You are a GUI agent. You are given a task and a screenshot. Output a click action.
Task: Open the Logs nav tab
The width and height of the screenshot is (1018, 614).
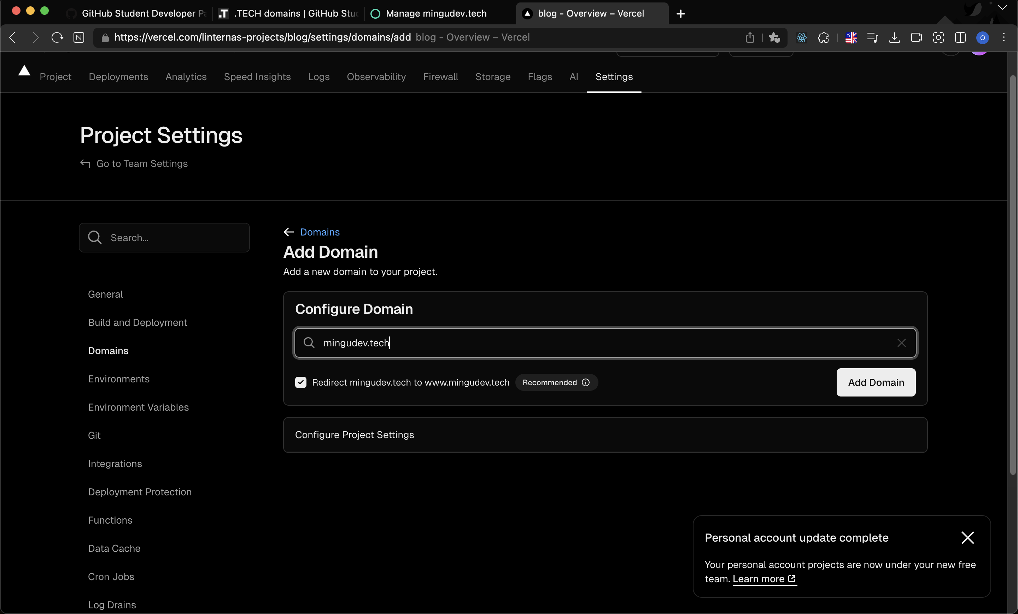318,77
